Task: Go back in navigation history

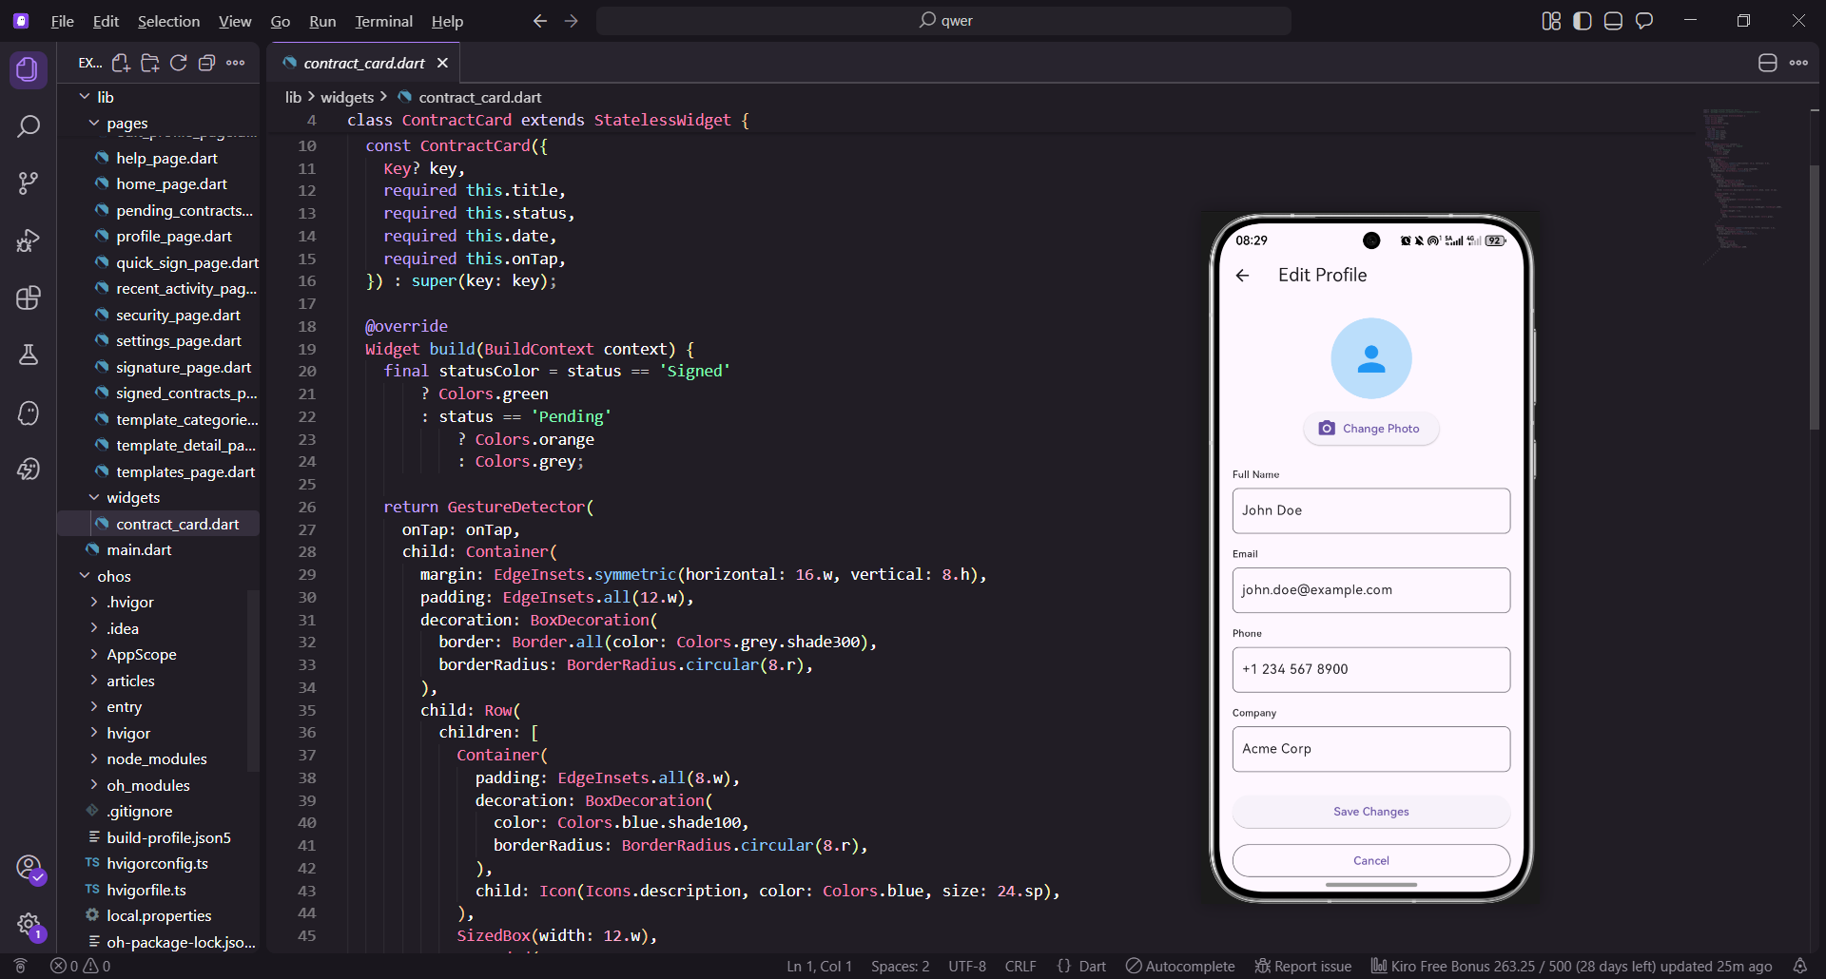Action: click(x=540, y=21)
